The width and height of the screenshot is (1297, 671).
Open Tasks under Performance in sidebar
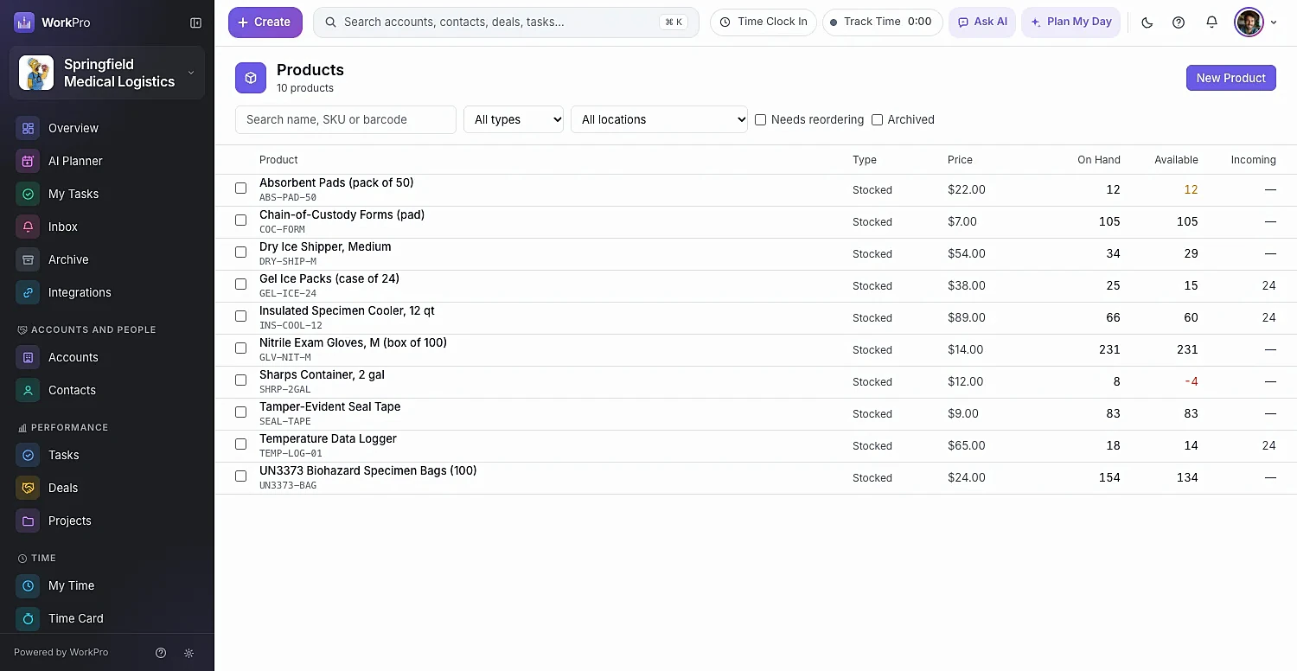coord(107,455)
